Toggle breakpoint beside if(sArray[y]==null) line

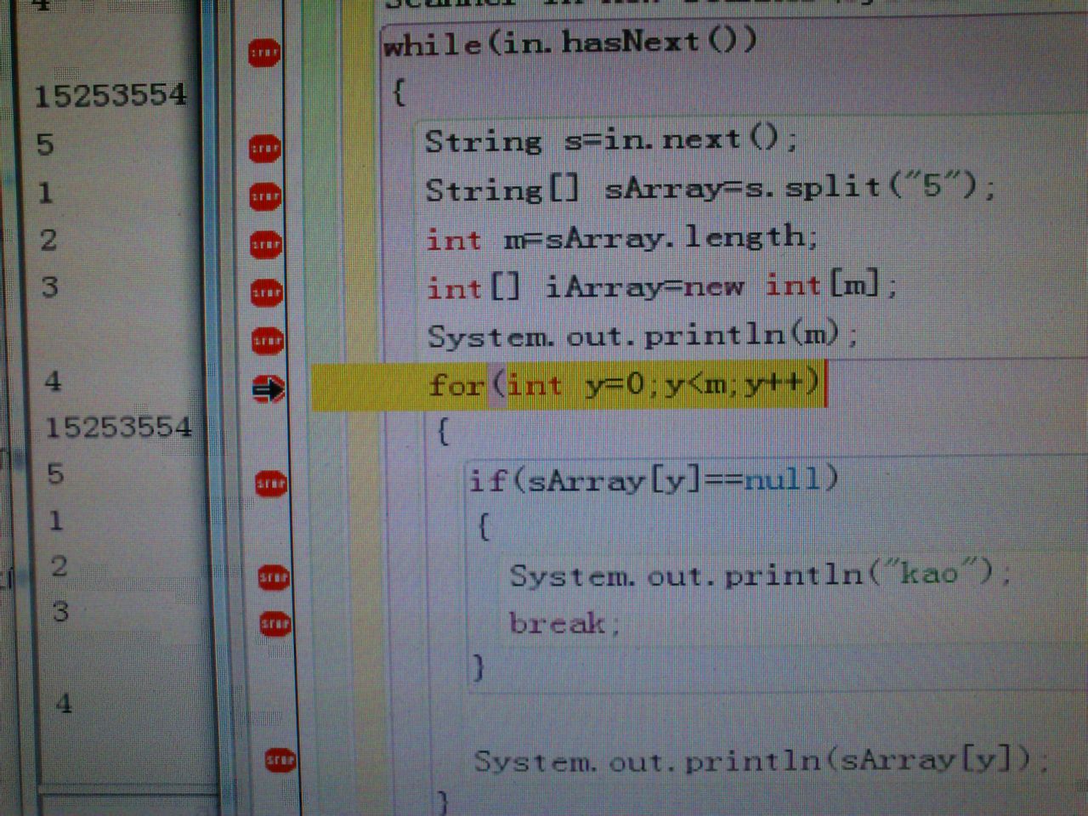271,484
